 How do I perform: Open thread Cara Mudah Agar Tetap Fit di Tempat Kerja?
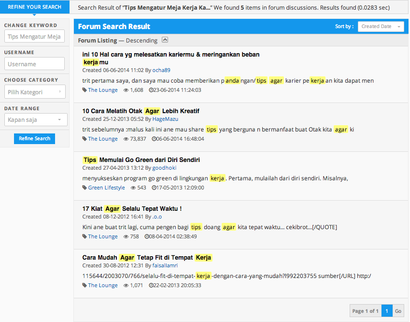[x=147, y=257]
